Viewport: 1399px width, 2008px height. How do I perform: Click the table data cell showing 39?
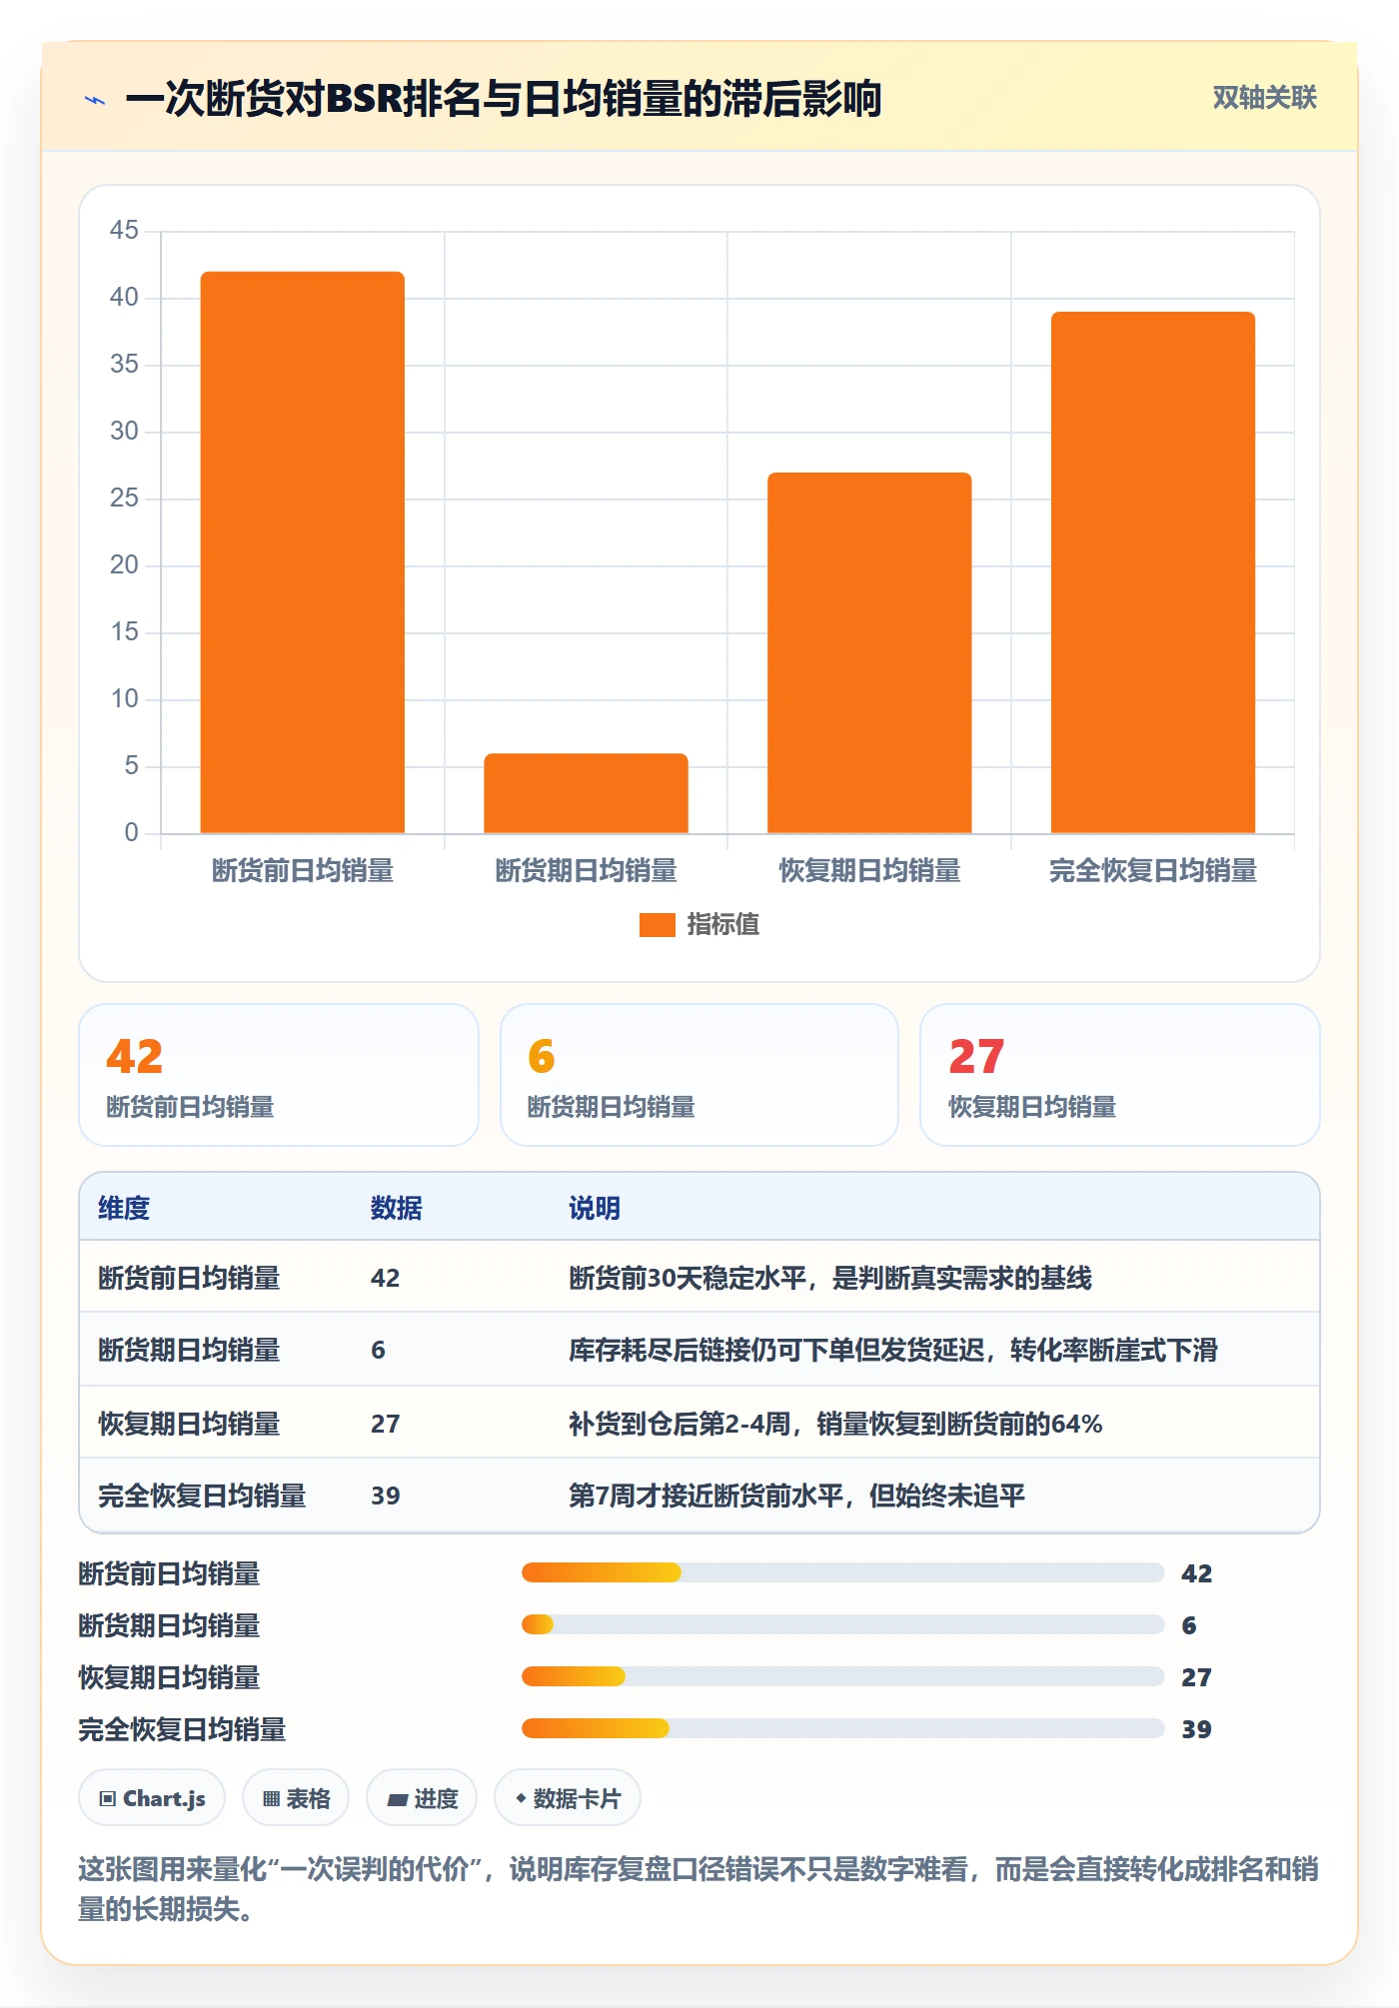tap(386, 1496)
